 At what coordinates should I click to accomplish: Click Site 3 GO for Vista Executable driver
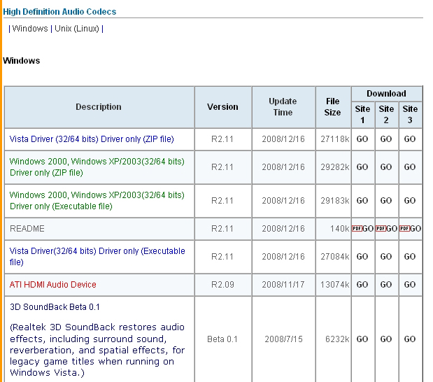[x=410, y=257]
